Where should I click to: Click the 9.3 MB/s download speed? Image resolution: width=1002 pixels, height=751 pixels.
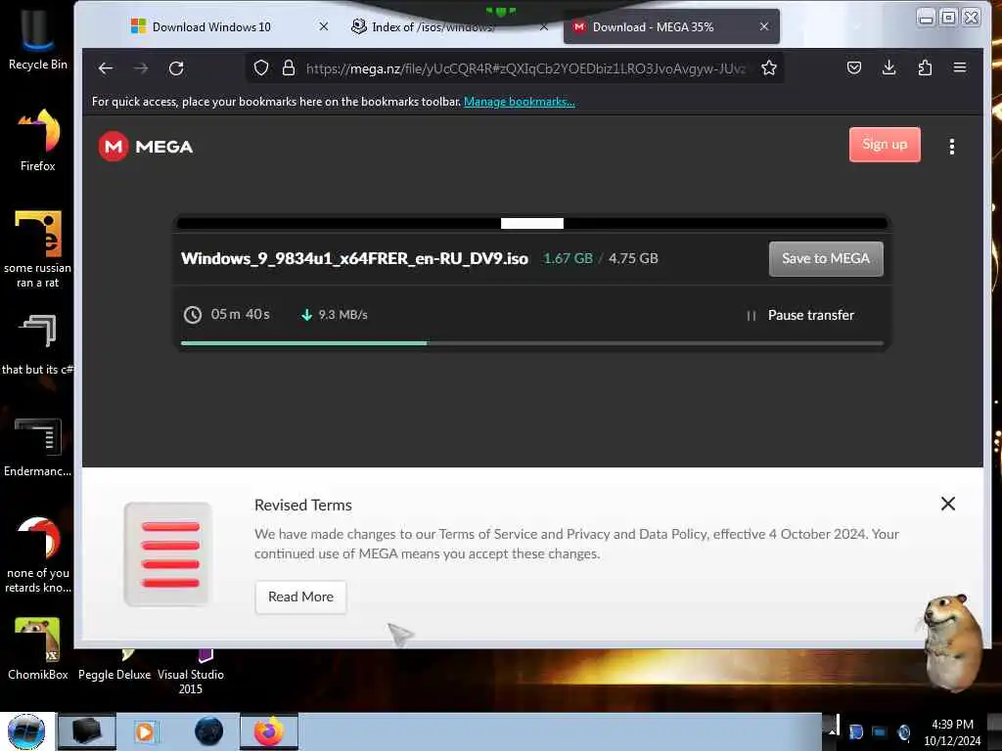(343, 315)
